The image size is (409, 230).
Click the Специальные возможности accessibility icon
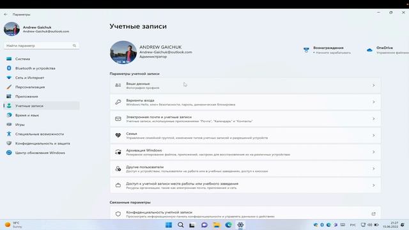pyautogui.click(x=9, y=134)
